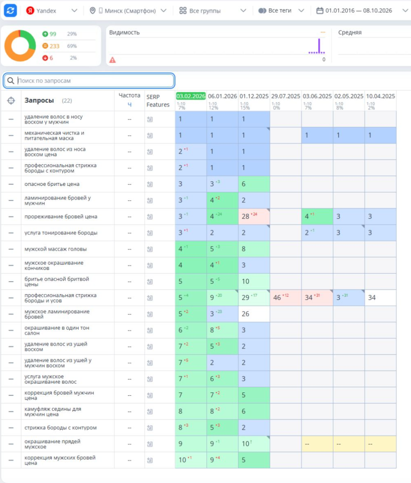Open SERP features icon for «камуфляж седины для мужчин цена»
Screen dimensions: 411x483
(150, 411)
